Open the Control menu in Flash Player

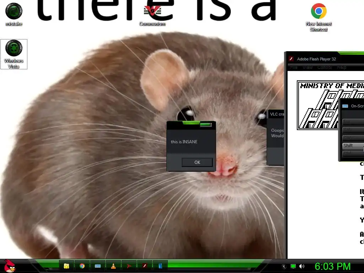325,68
